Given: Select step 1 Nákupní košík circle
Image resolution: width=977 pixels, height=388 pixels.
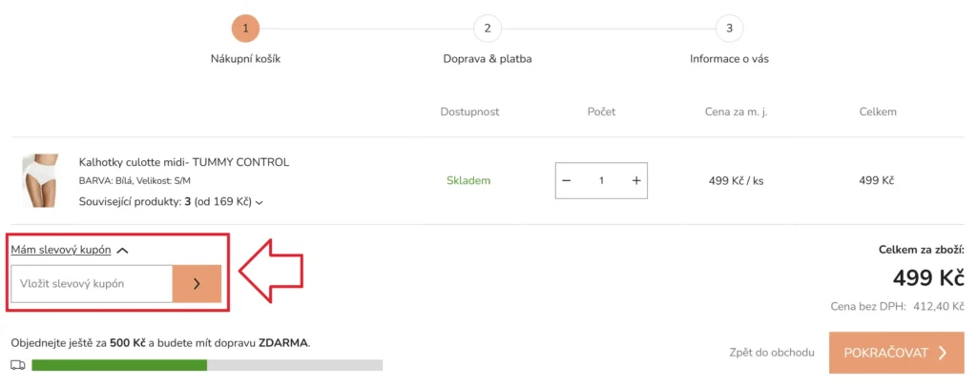Looking at the screenshot, I should tap(245, 28).
